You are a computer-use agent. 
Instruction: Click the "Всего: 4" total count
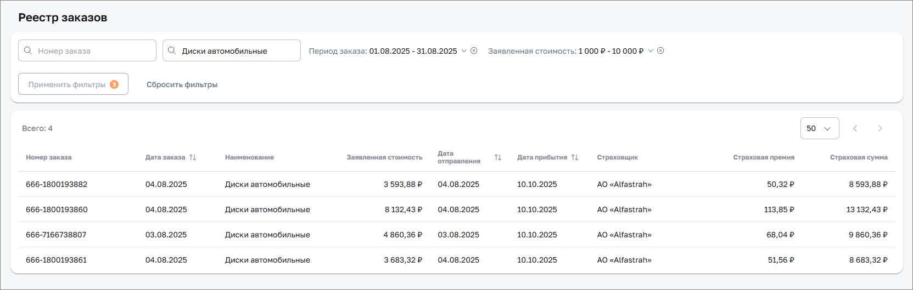[x=37, y=128]
